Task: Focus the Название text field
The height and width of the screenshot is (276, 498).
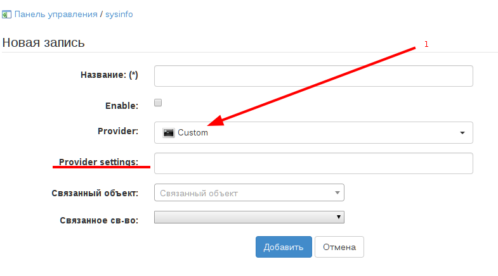Action: pos(313,75)
